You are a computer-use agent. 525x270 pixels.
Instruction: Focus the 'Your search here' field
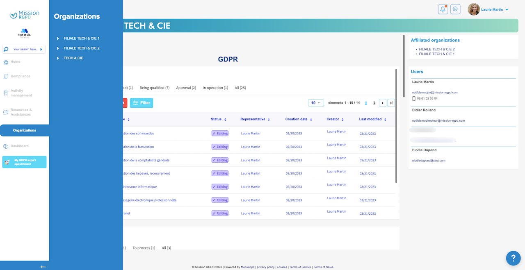pyautogui.click(x=25, y=49)
